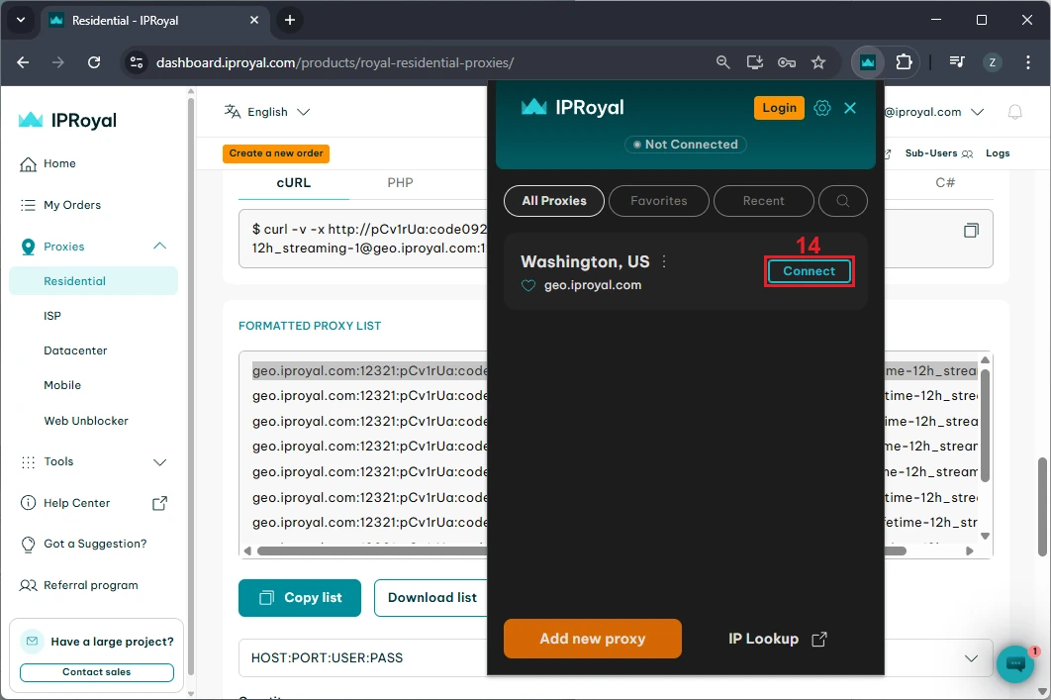
Task: Favorite the Washington, US proxy heart icon
Action: [528, 285]
